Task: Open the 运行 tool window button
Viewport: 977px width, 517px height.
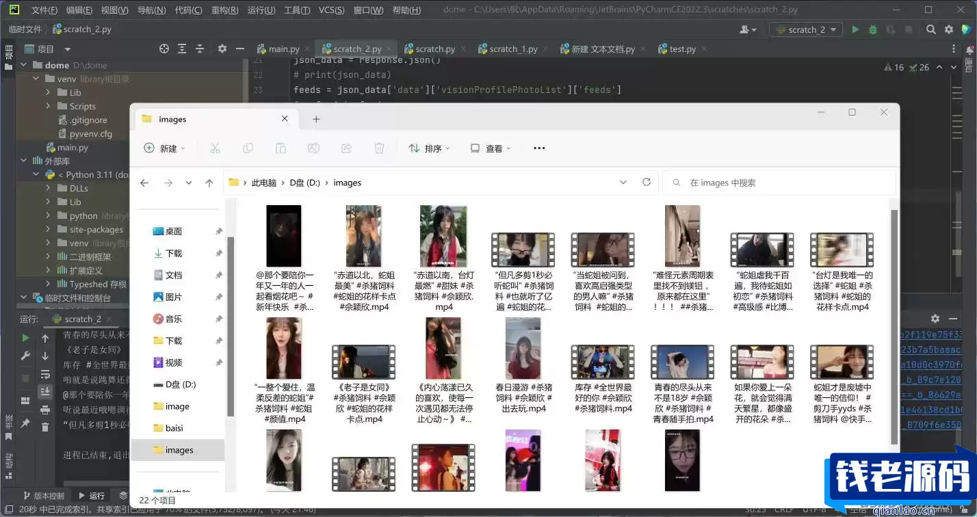Action: [x=91, y=496]
